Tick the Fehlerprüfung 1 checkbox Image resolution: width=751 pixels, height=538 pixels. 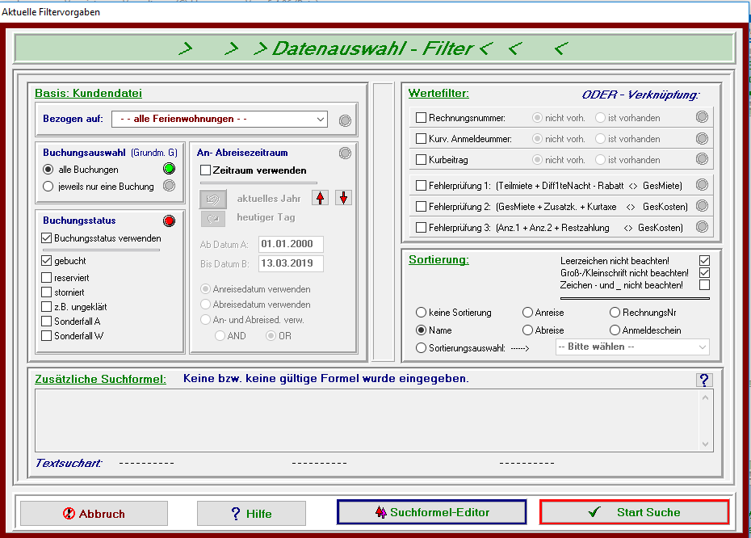tap(421, 186)
